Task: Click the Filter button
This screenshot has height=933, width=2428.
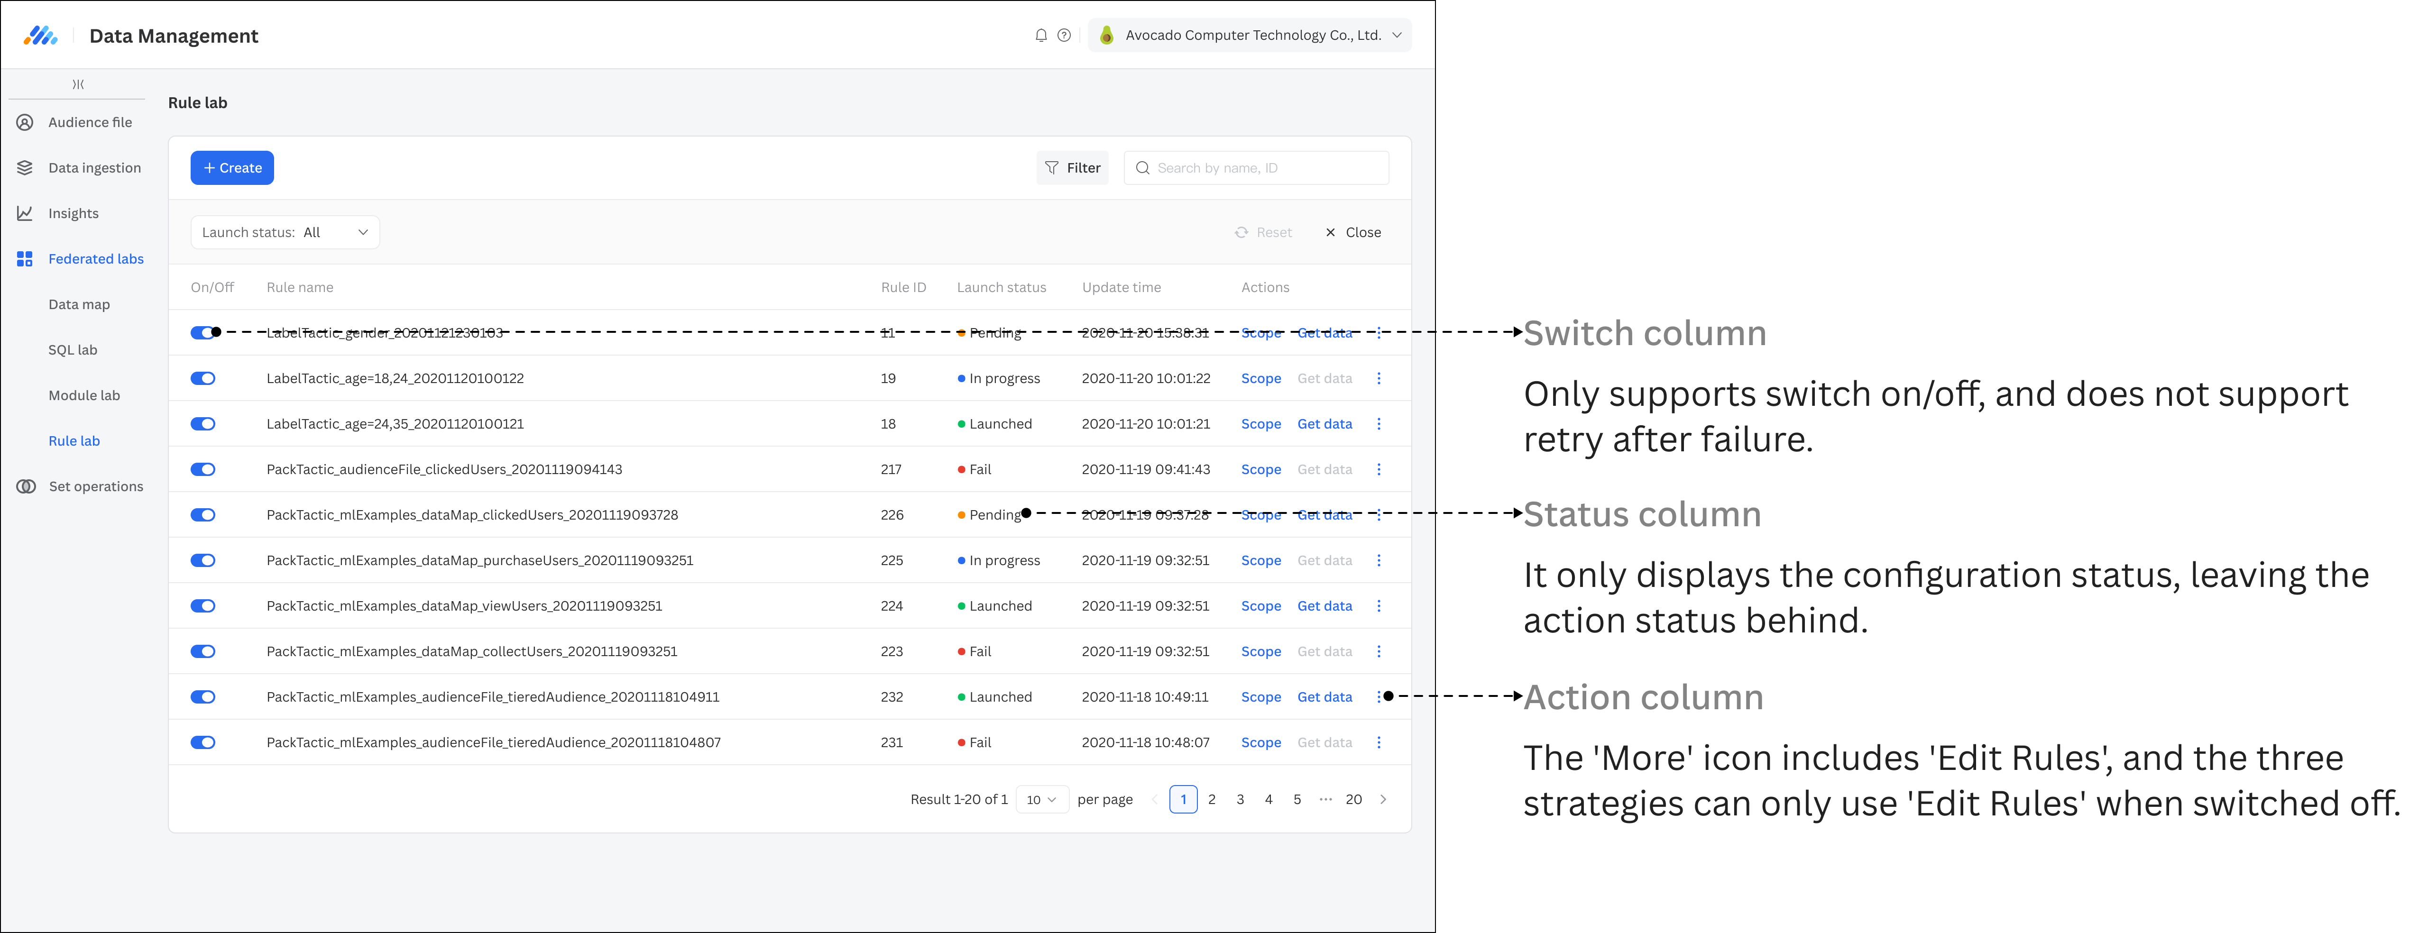Action: coord(1073,168)
